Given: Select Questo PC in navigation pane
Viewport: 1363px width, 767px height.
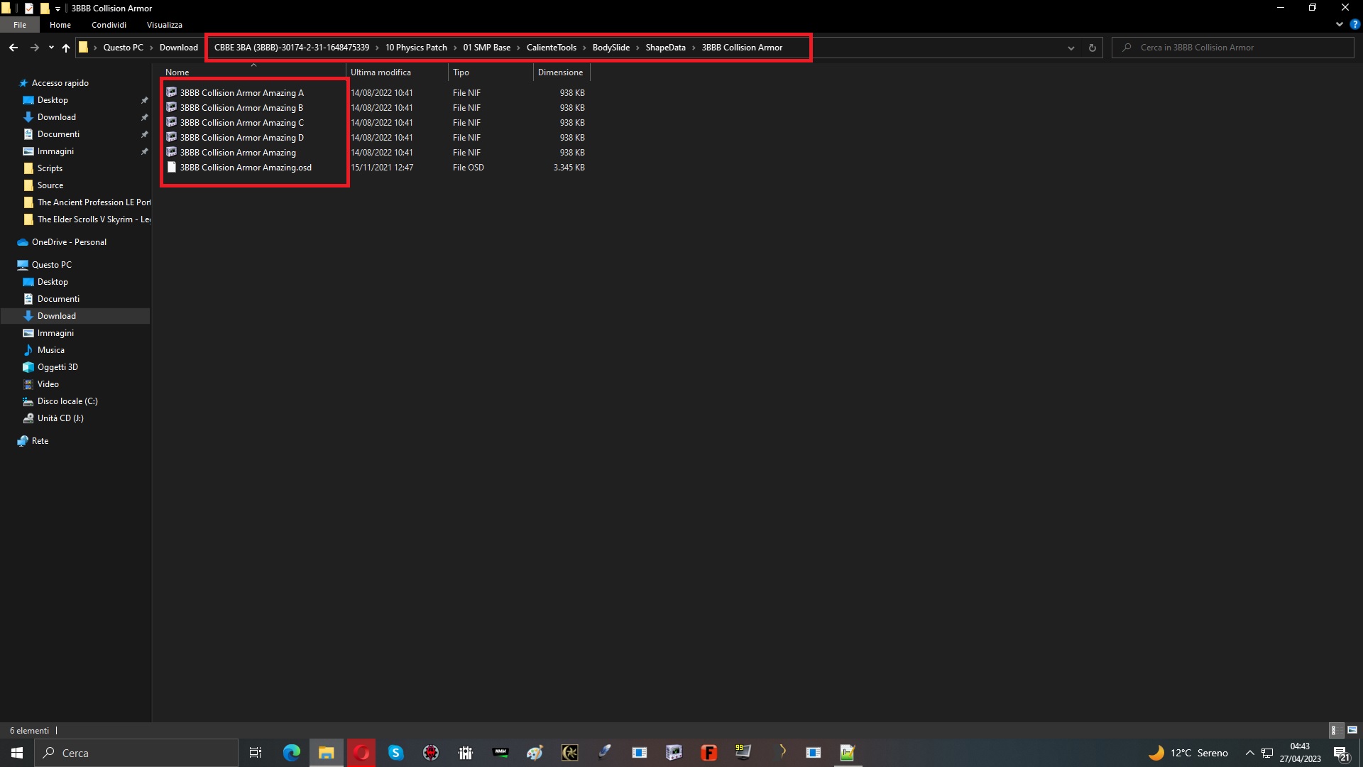Looking at the screenshot, I should point(51,265).
